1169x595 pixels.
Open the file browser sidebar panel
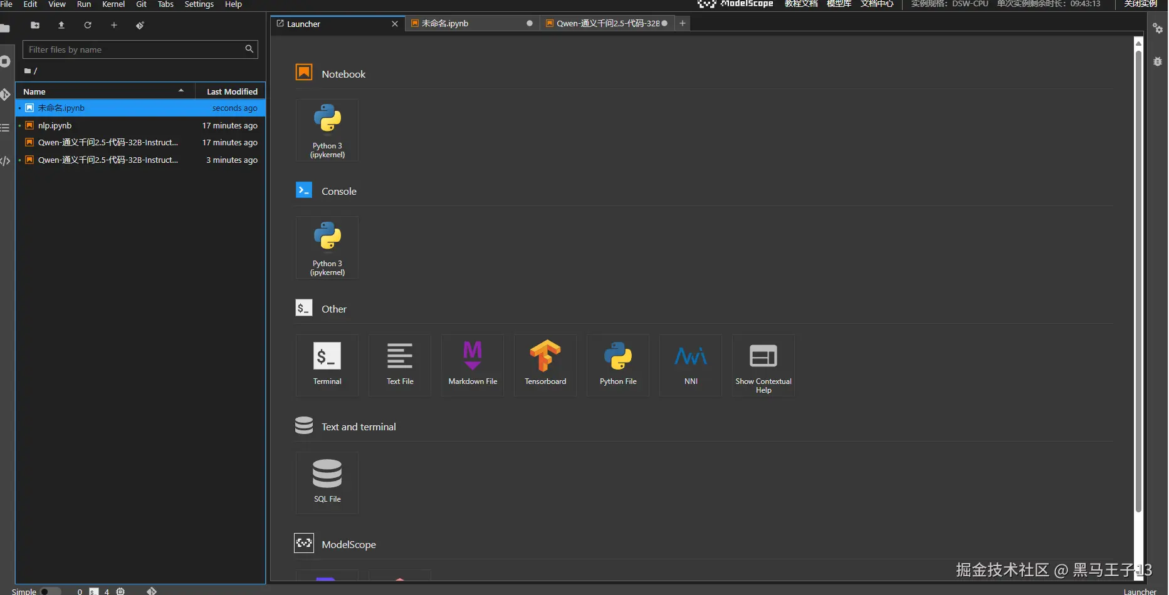point(5,28)
